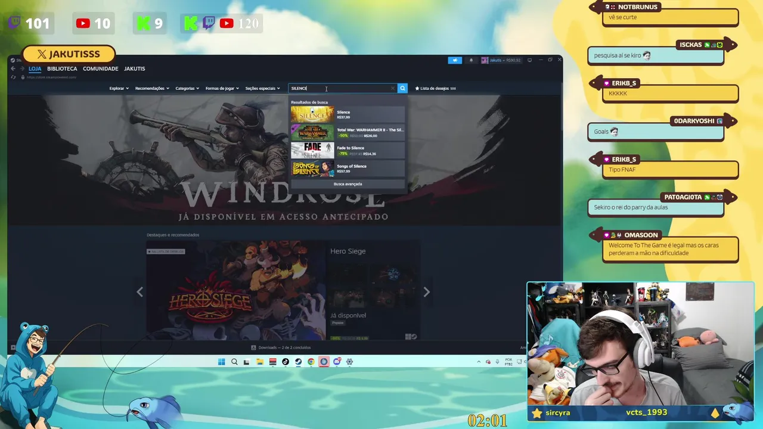
Task: Open the JAKUTIS profile tab
Action: coord(134,69)
